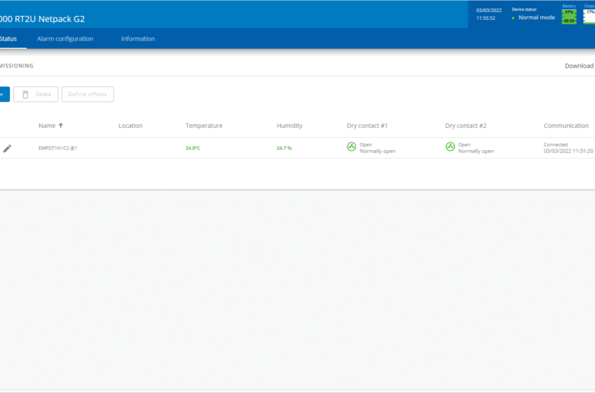Click the Dry contact #1 column header
Image resolution: width=595 pixels, height=393 pixels.
(x=367, y=126)
